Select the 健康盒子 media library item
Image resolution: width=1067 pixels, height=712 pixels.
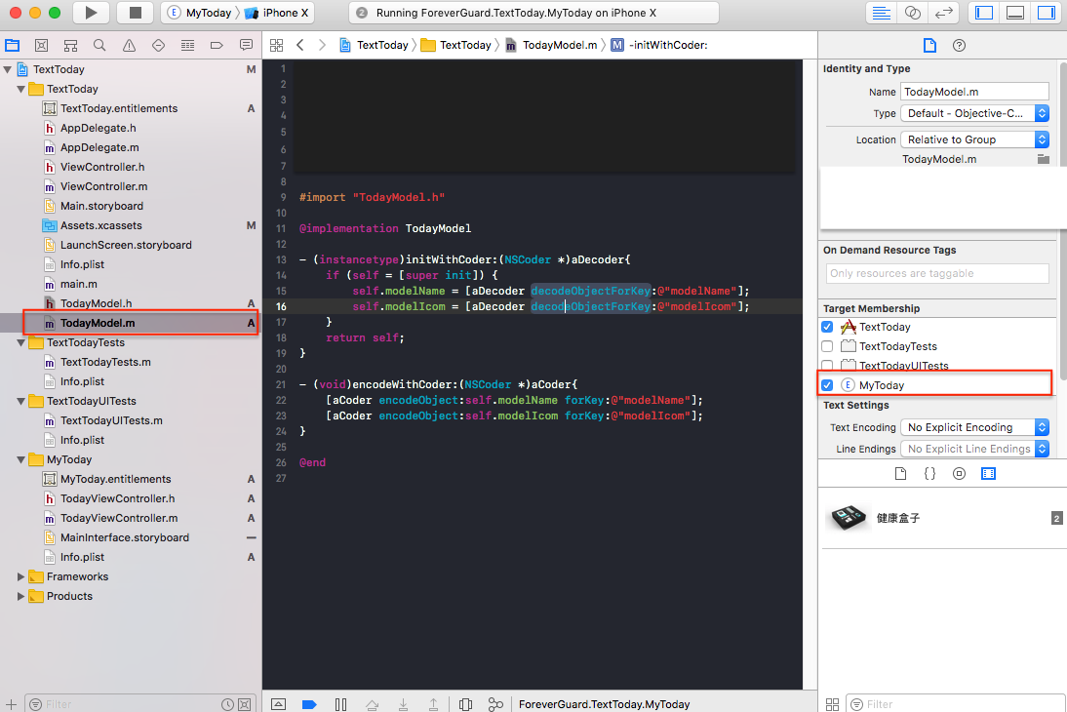pos(942,518)
